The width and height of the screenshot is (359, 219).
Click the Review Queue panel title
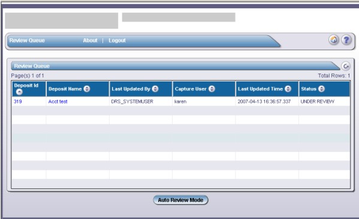32,66
